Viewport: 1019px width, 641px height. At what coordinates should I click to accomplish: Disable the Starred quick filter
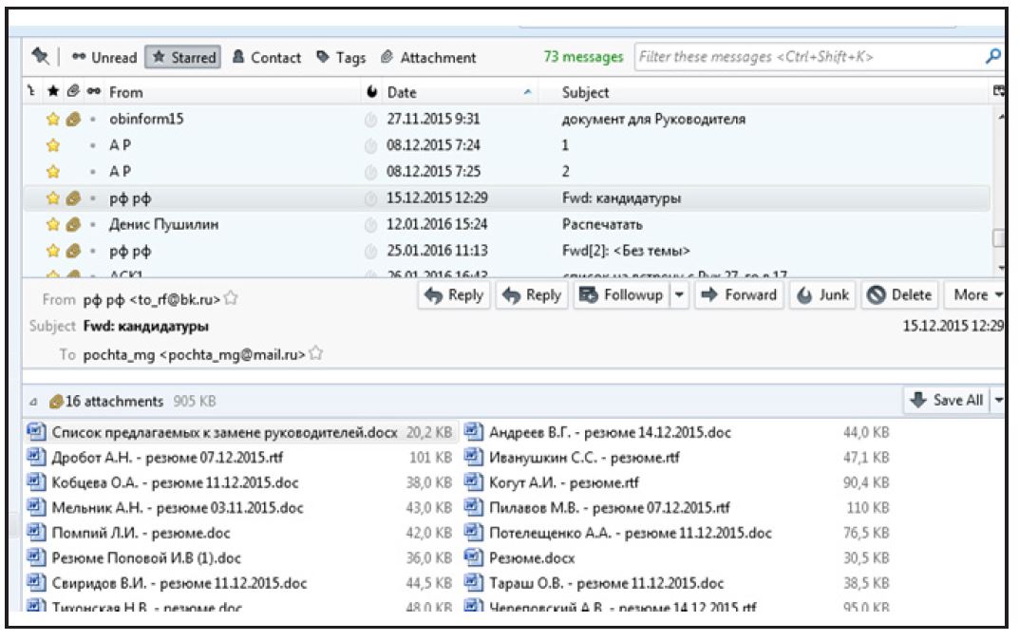click(183, 57)
